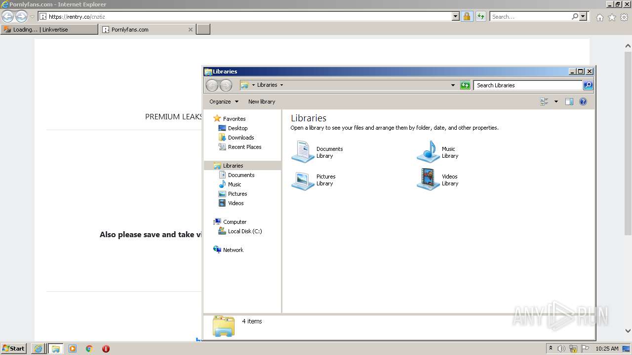Click the IE Search box
The height and width of the screenshot is (355, 632).
530,16
